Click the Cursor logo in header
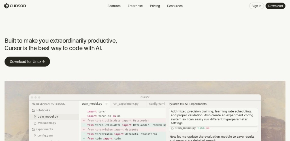This screenshot has width=290, height=141. 15,6
